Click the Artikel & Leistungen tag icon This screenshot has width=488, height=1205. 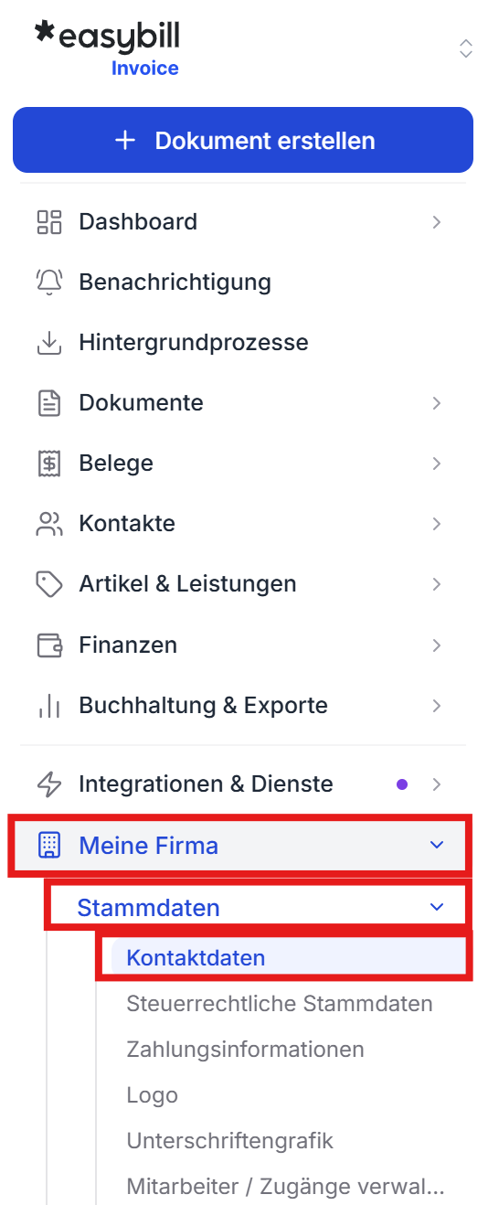coord(48,584)
